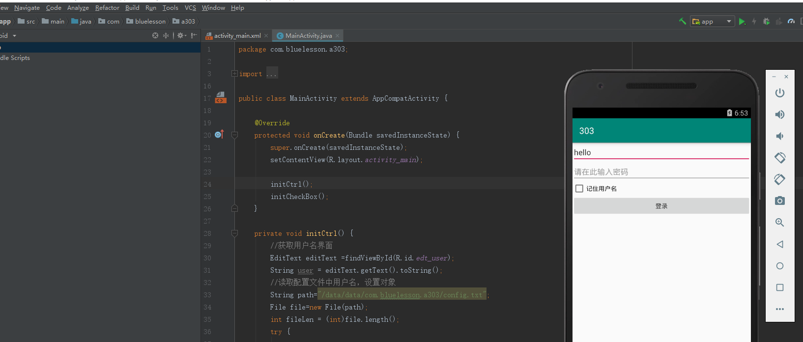Image resolution: width=803 pixels, height=342 pixels.
Task: Click the override gutter icon on line 20
Action: pyautogui.click(x=219, y=134)
